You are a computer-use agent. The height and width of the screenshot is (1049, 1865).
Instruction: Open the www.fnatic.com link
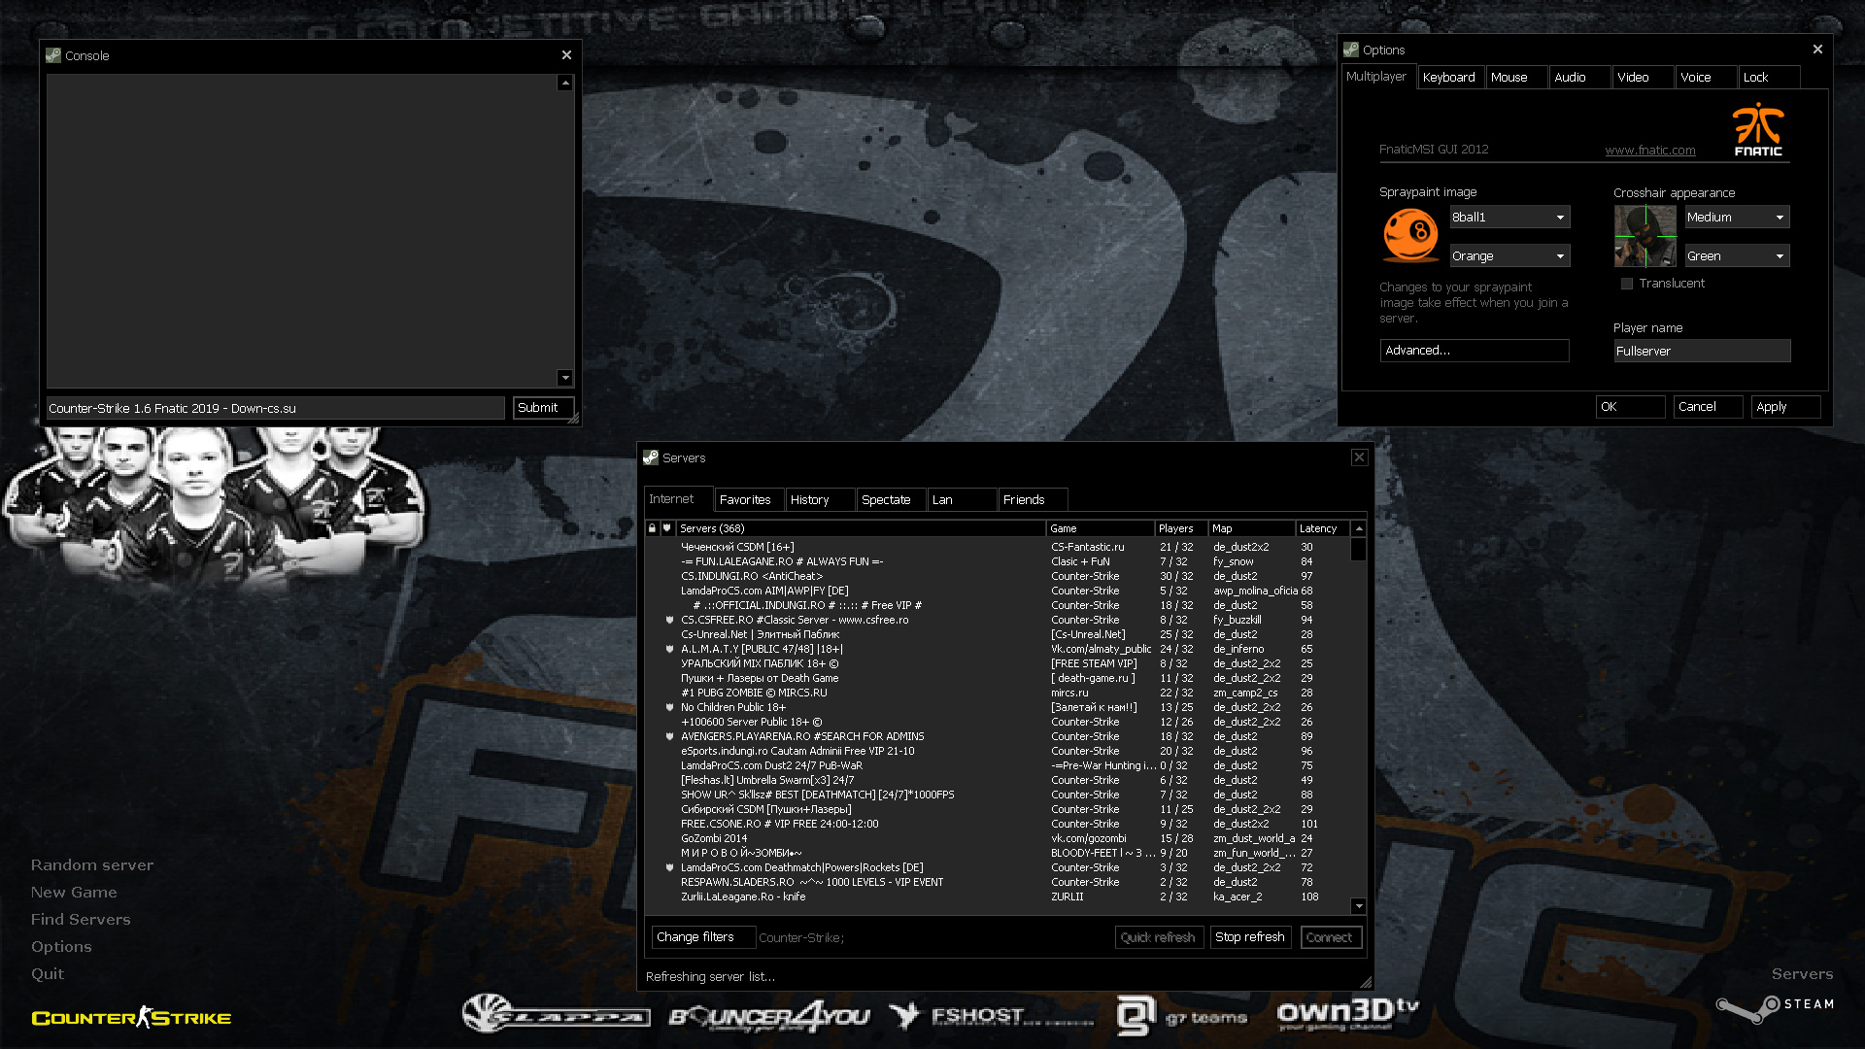click(x=1650, y=150)
